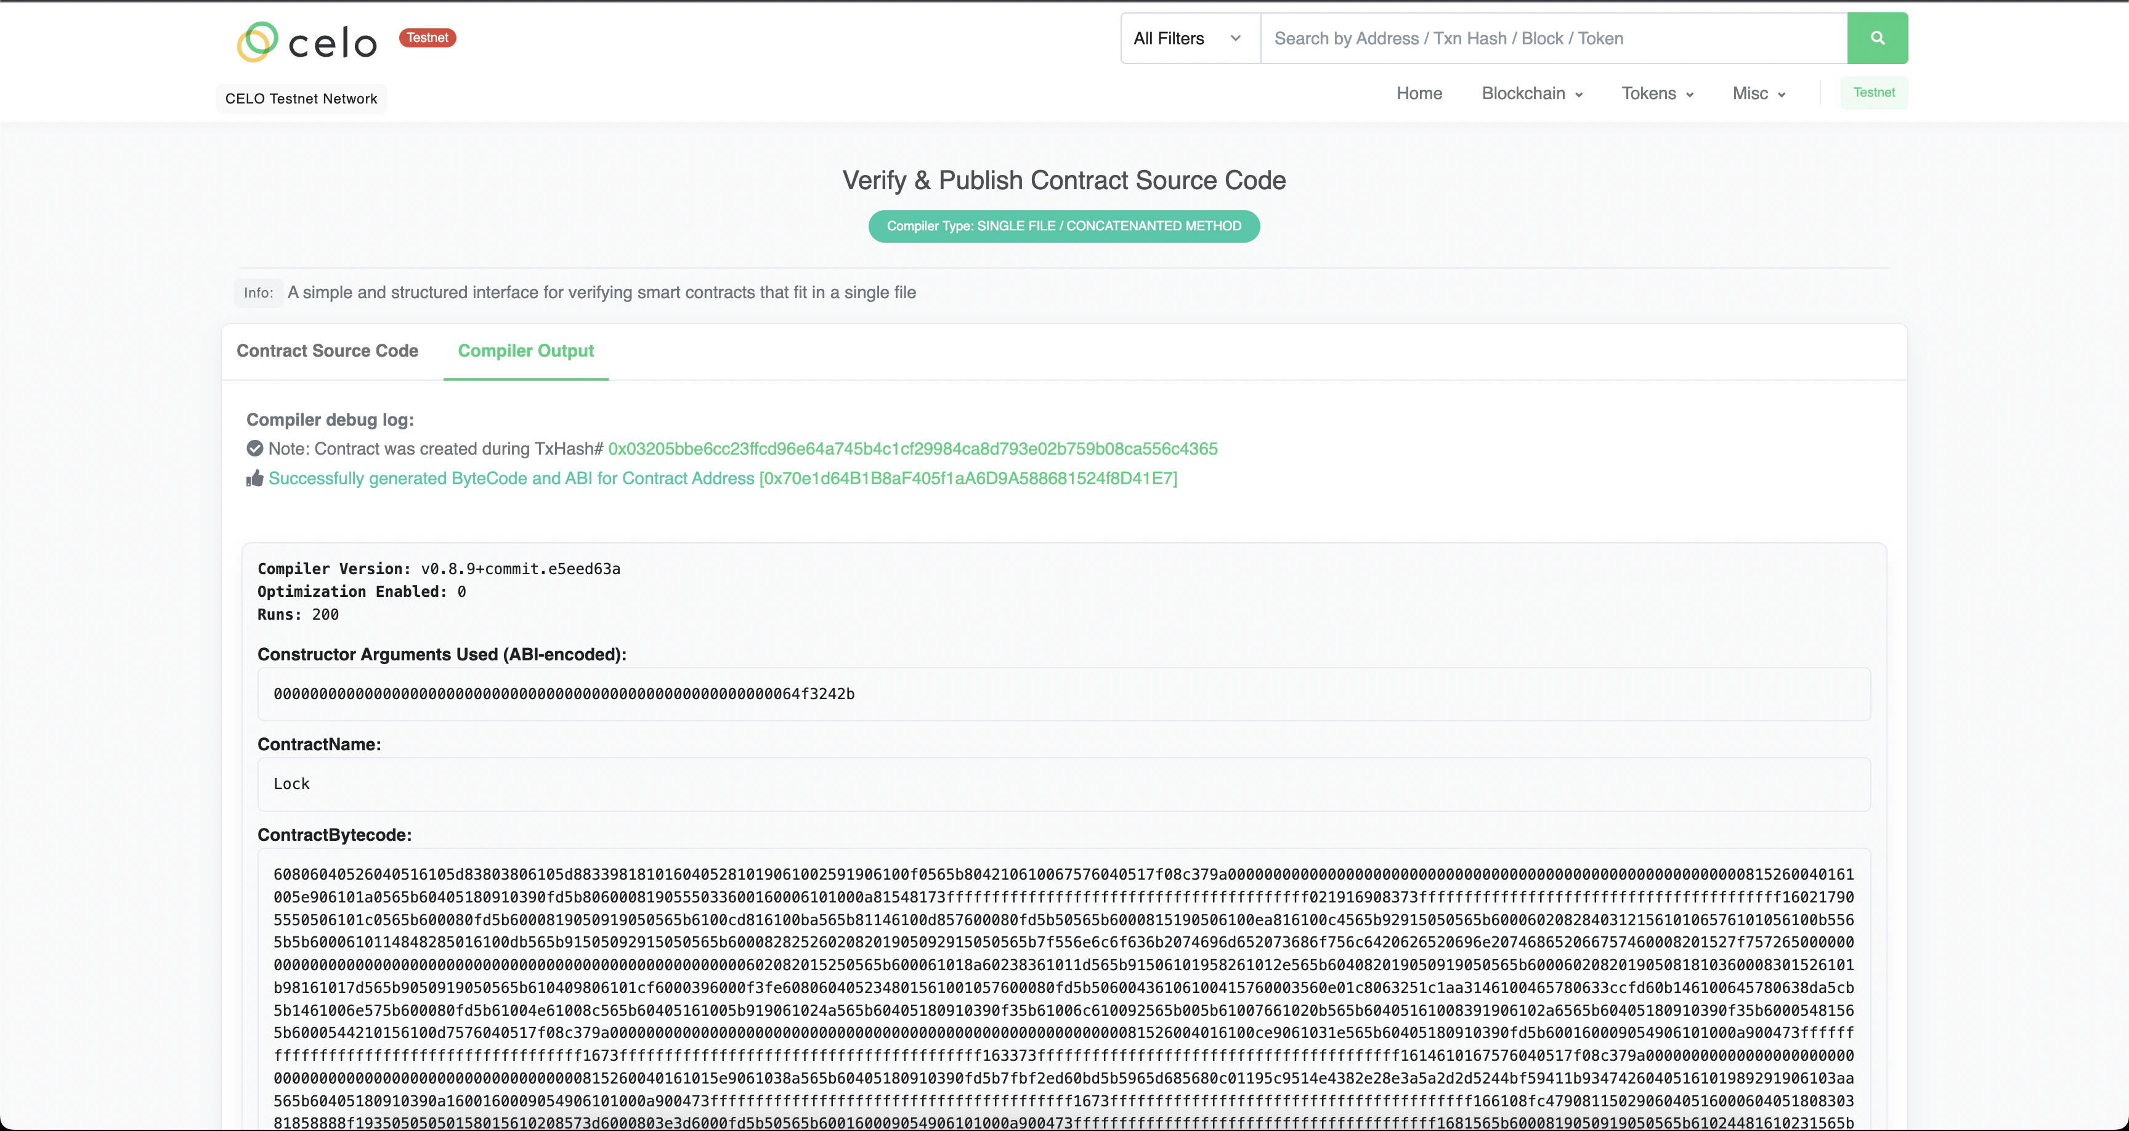The image size is (2129, 1131).
Task: Toggle the Testnet network switch button
Action: pyautogui.click(x=1873, y=92)
